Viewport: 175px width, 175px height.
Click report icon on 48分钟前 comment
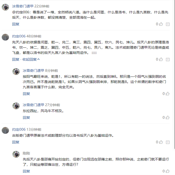pos(168,59)
